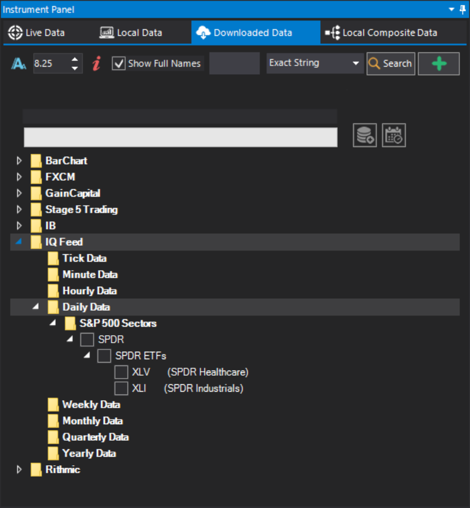Select the '(SPDR Industrials)' text
Viewport: 470px width, 508px height.
pyautogui.click(x=203, y=388)
